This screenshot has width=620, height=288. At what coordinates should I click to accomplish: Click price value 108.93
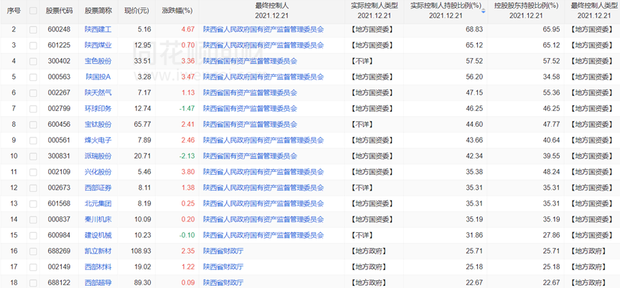pyautogui.click(x=141, y=251)
